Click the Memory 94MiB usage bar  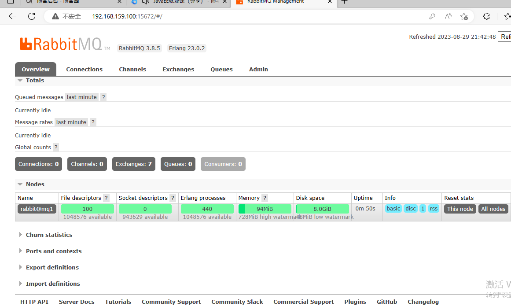pyautogui.click(x=265, y=209)
